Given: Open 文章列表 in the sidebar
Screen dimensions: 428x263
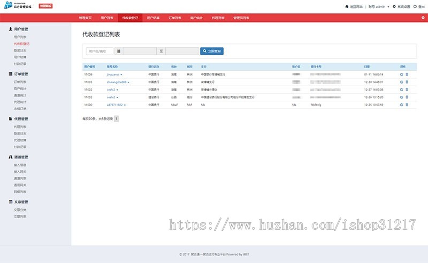Looking at the screenshot, I should 20,216.
